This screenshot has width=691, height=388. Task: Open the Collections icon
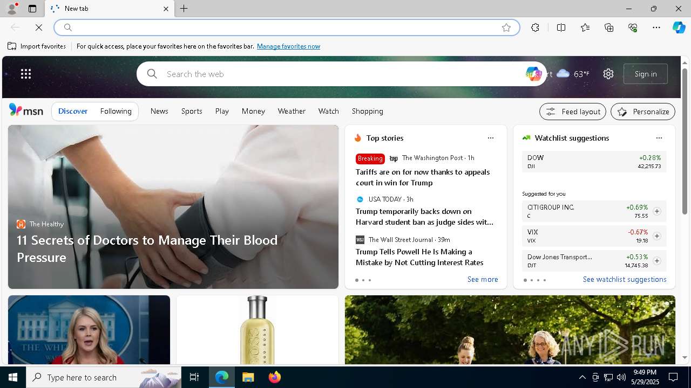click(609, 27)
